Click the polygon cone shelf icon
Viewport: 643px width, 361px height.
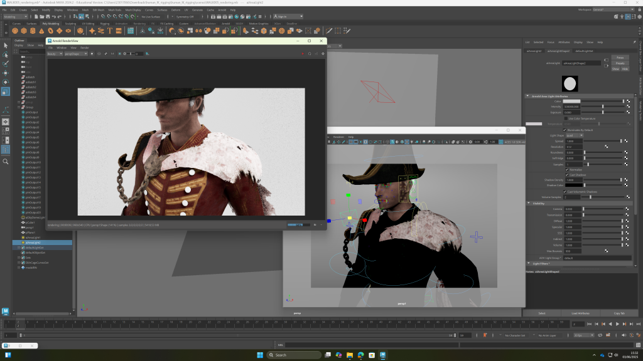click(x=41, y=31)
